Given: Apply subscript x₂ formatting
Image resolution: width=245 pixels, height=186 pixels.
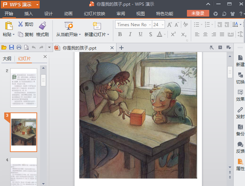Looking at the screenshot, I should click(184, 34).
